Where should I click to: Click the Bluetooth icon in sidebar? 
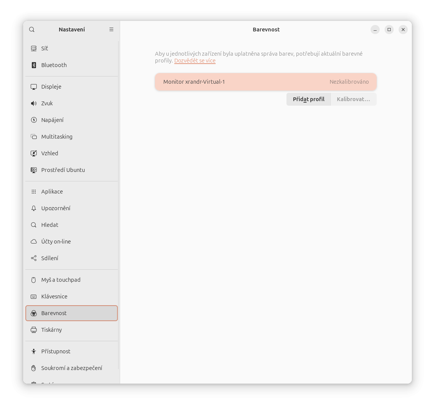tap(34, 65)
